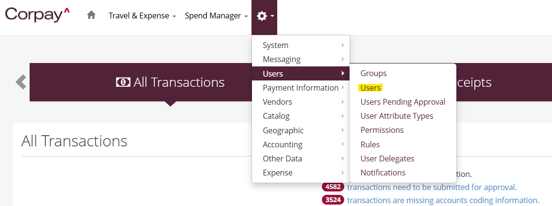Click the 4582 transactions need submission link
Viewport: 552px width, 206px height.
pyautogui.click(x=431, y=187)
